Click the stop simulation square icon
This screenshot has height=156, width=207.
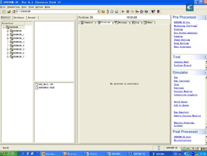click(128, 12)
